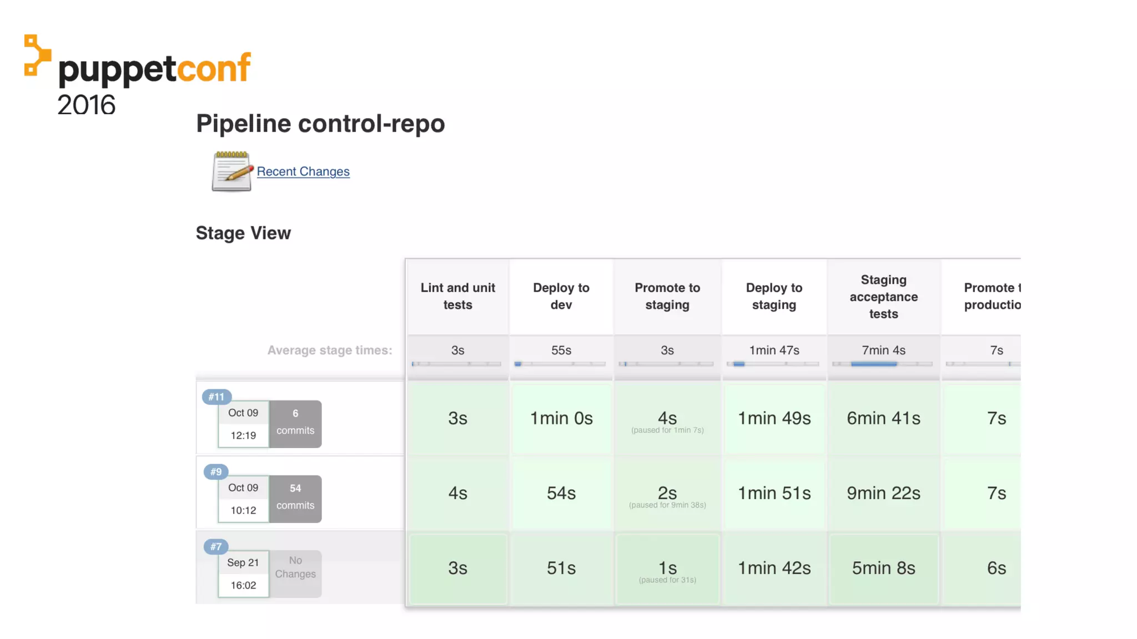Image resolution: width=1137 pixels, height=639 pixels.
Task: Open the 54 commits box
Action: pyautogui.click(x=295, y=499)
